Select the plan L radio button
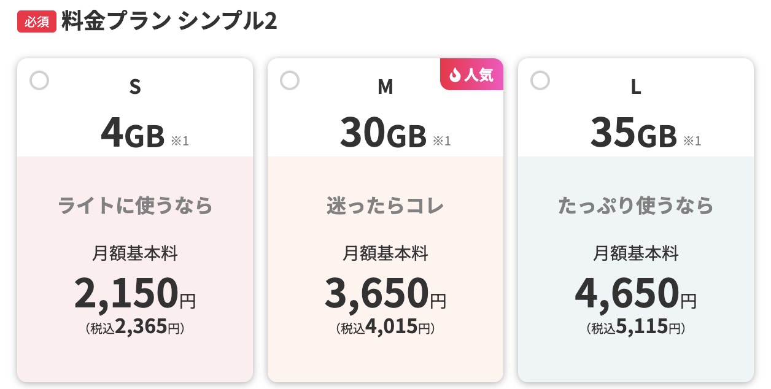This screenshot has height=389, width=771. 540,80
